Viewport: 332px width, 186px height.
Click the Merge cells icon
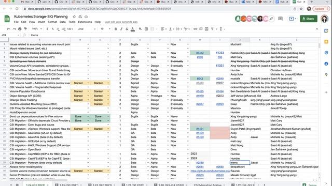point(152,29)
